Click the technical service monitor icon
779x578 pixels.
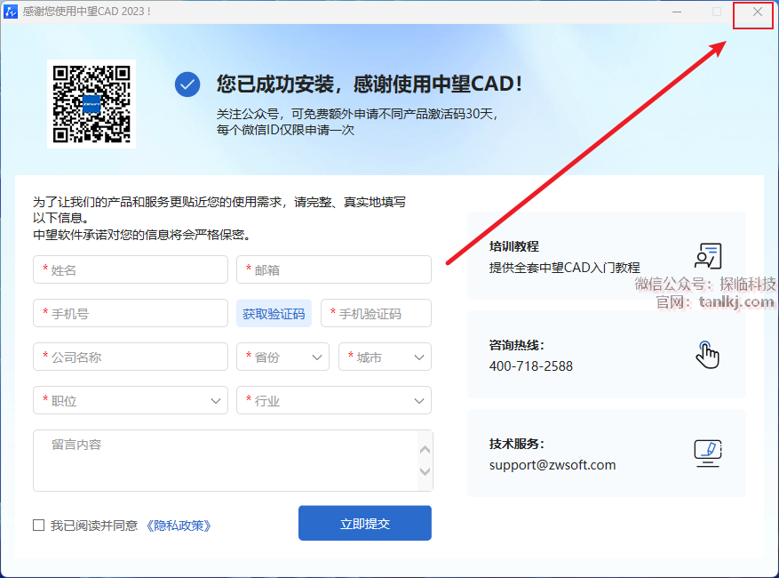tap(707, 454)
